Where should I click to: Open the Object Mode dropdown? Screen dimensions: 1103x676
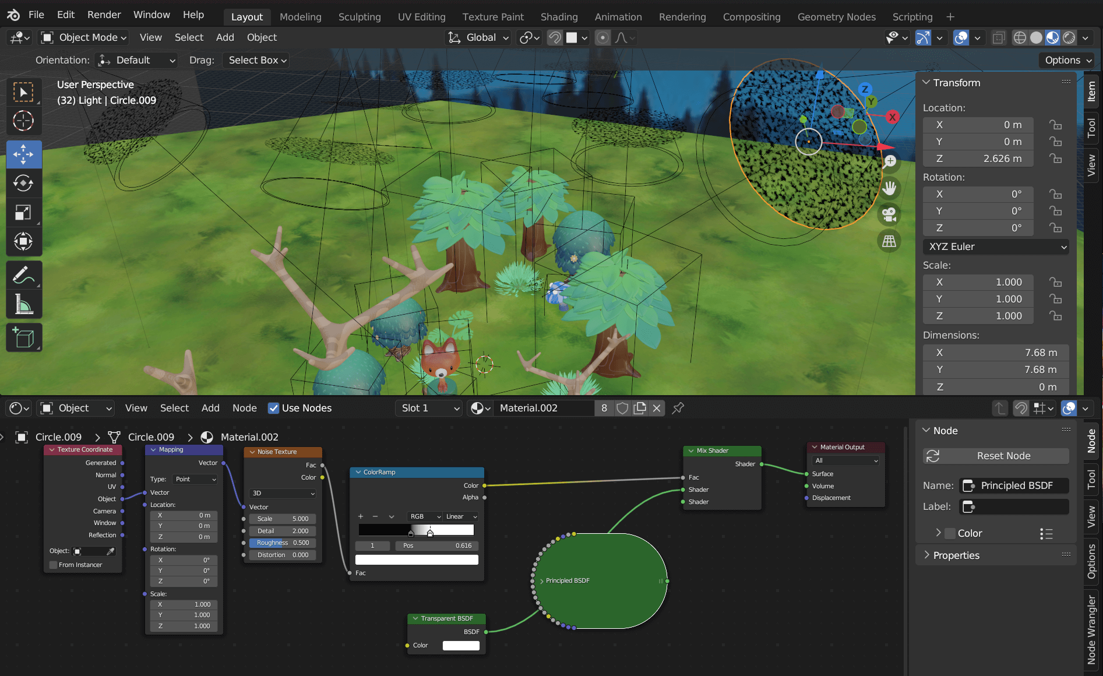83,38
